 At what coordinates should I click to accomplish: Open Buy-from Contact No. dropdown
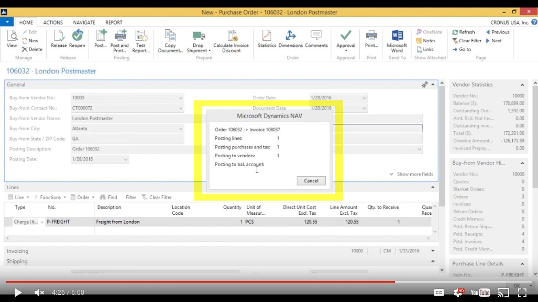181,108
